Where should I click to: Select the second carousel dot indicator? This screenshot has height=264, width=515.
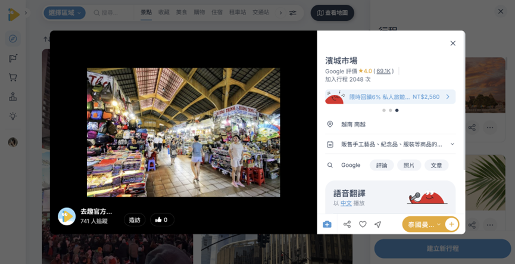(x=390, y=110)
